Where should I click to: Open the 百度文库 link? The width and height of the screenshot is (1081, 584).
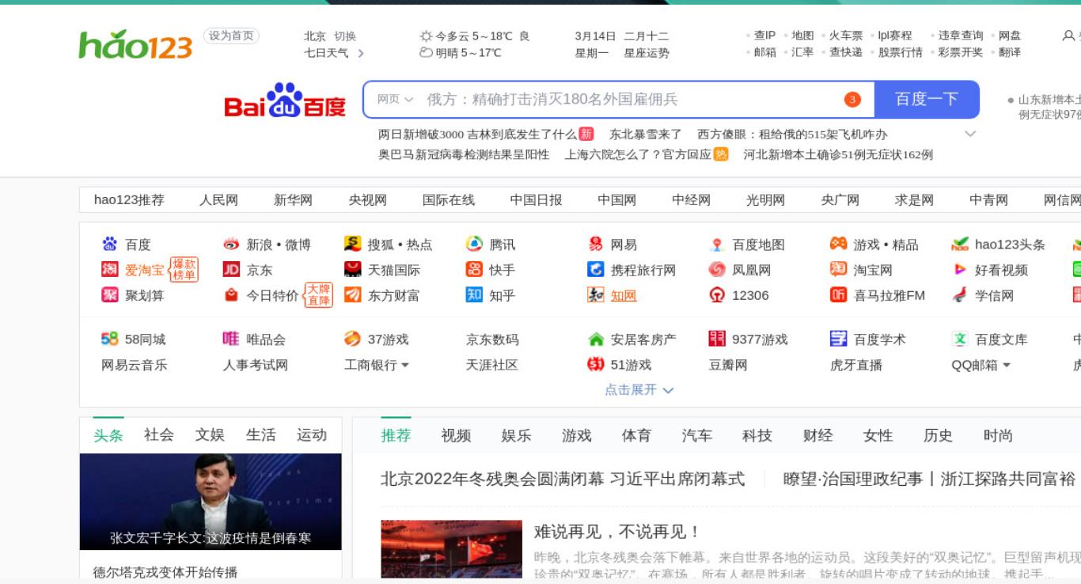(x=1001, y=339)
